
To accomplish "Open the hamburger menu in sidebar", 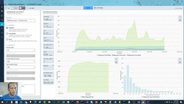I will 2,2.
